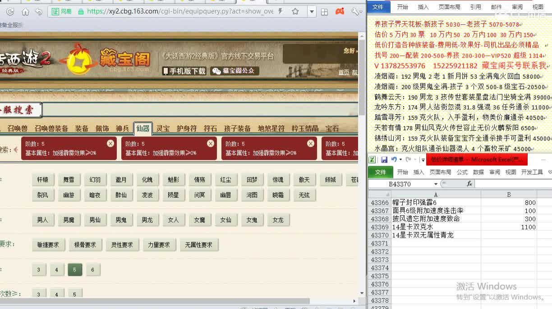
Task: Bookmark the page with the star icon
Action: (x=295, y=11)
